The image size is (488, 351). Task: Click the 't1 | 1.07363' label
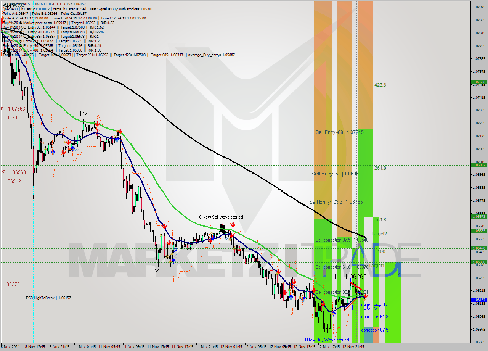coord(13,109)
